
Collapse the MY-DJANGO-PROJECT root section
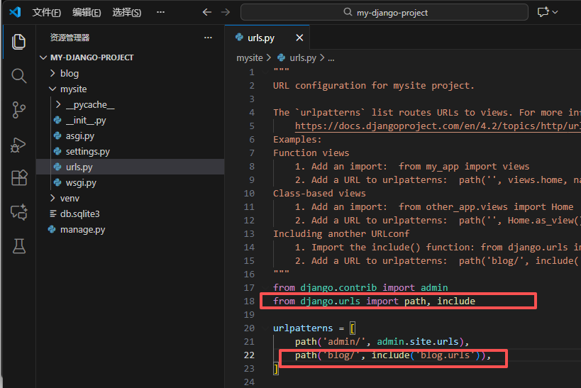tap(92, 57)
